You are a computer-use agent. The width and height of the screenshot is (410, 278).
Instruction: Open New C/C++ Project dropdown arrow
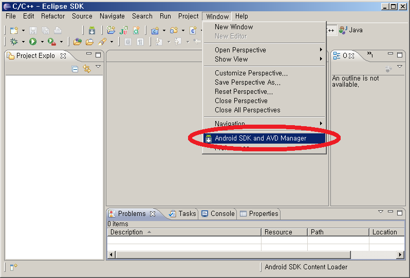coord(164,31)
